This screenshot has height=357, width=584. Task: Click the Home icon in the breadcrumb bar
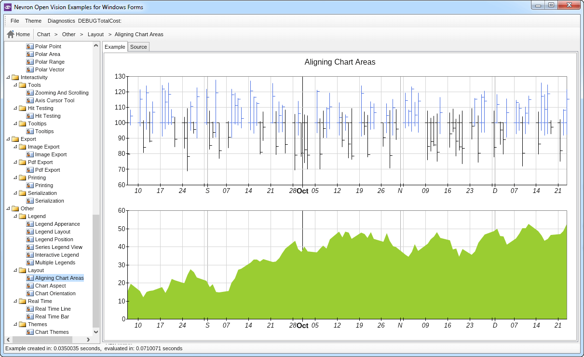coord(11,34)
